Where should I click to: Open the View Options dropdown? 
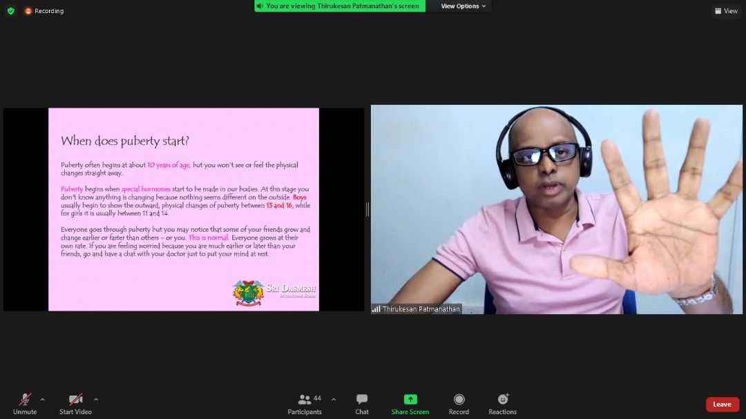tap(463, 6)
